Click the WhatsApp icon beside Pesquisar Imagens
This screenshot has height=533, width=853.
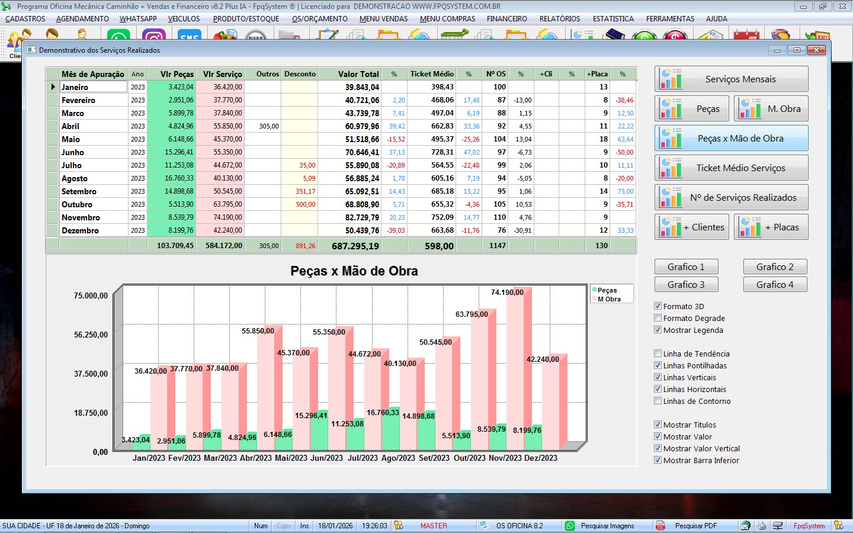[570, 526]
